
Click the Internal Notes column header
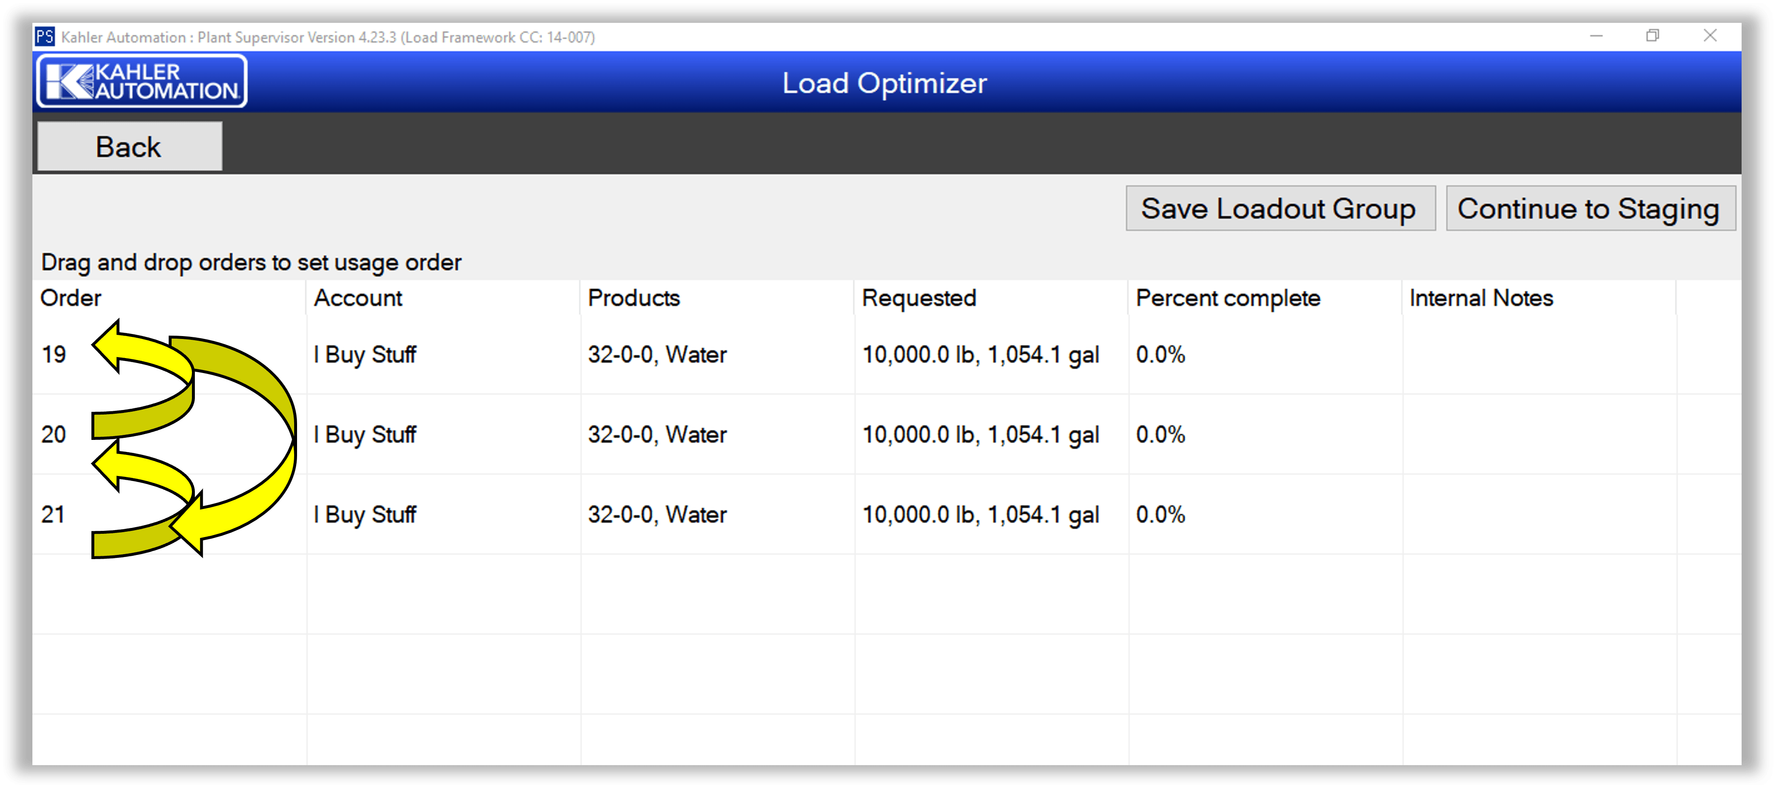[1480, 297]
